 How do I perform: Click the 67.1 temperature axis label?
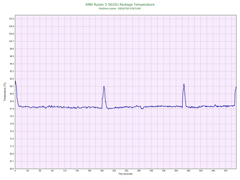click(x=11, y=161)
